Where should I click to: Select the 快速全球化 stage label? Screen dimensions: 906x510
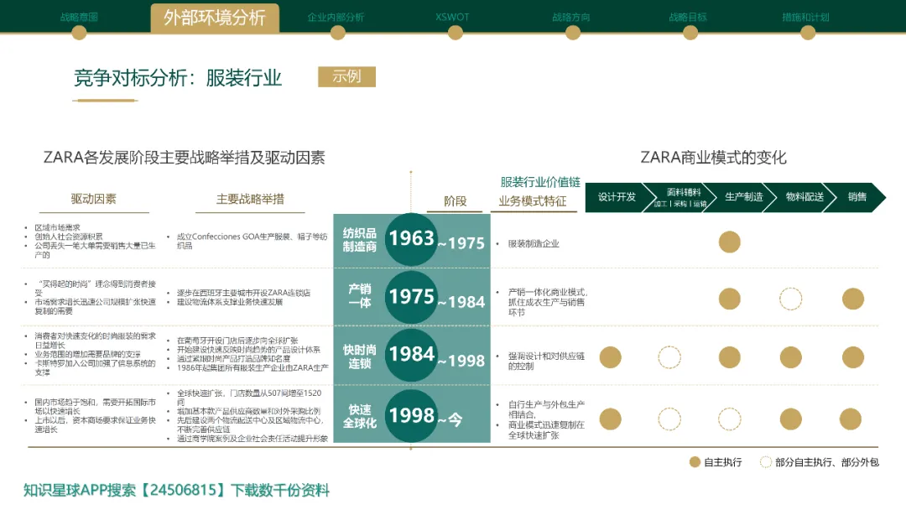coord(359,416)
